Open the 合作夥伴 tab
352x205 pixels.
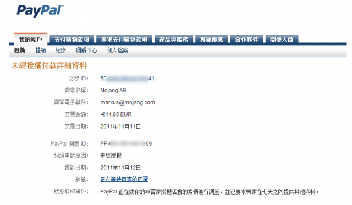point(247,40)
